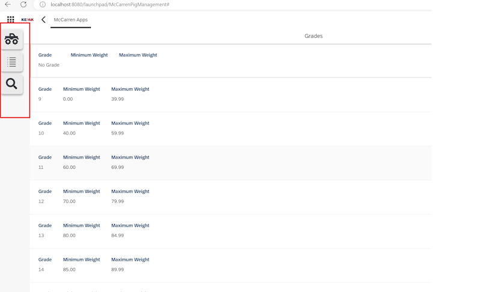Click the truck icon in the sidebar
The width and height of the screenshot is (481, 292).
tap(11, 40)
